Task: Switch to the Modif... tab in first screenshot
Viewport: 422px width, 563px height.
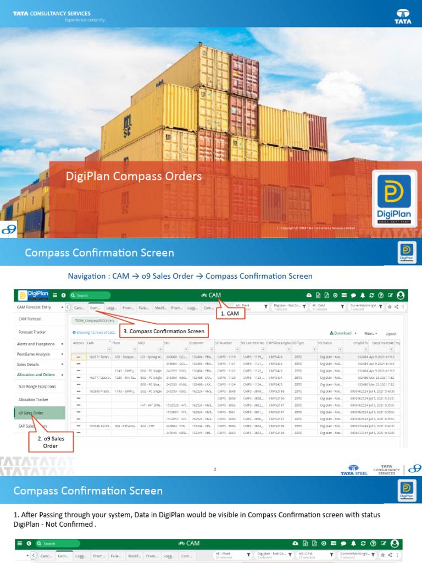Action: coord(160,308)
